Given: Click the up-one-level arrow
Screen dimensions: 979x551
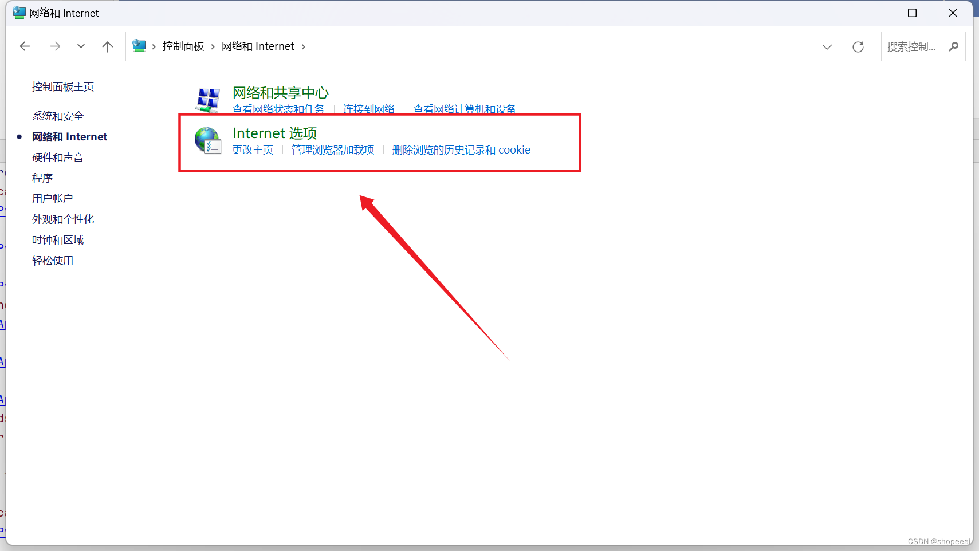Looking at the screenshot, I should click(108, 46).
